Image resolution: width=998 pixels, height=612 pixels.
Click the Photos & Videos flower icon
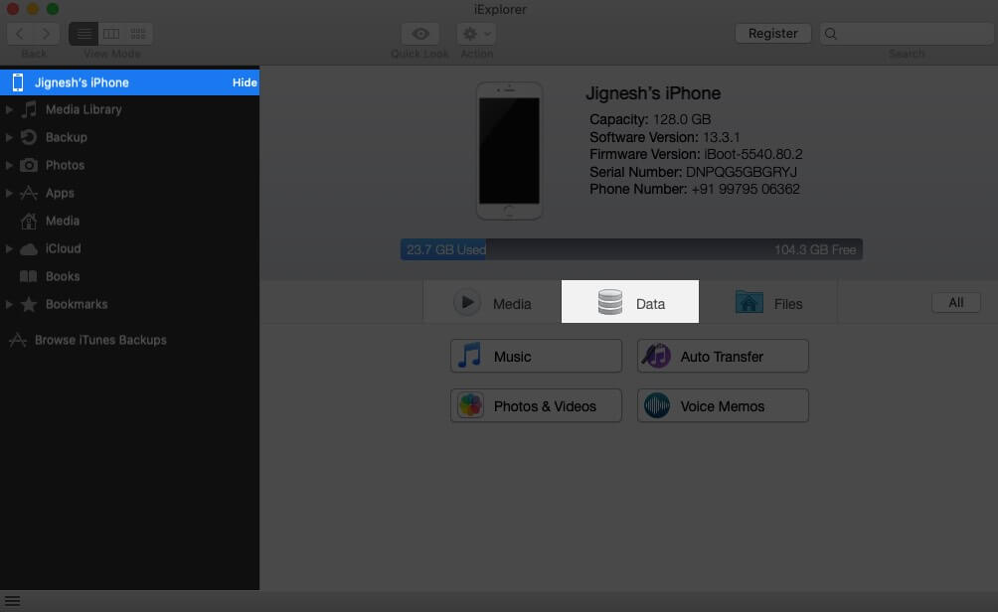(470, 405)
